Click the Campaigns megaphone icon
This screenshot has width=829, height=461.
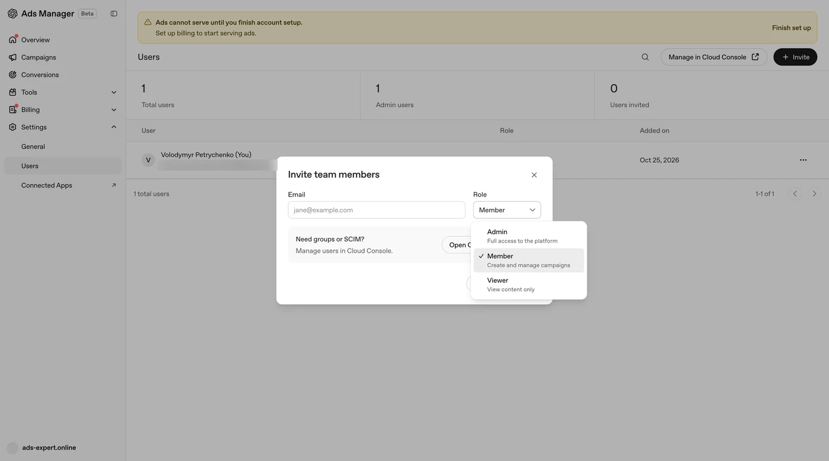(12, 57)
